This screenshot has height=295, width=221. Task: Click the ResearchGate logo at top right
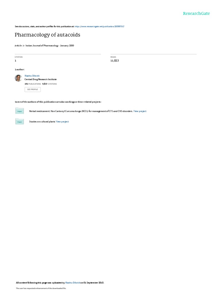point(196,13)
